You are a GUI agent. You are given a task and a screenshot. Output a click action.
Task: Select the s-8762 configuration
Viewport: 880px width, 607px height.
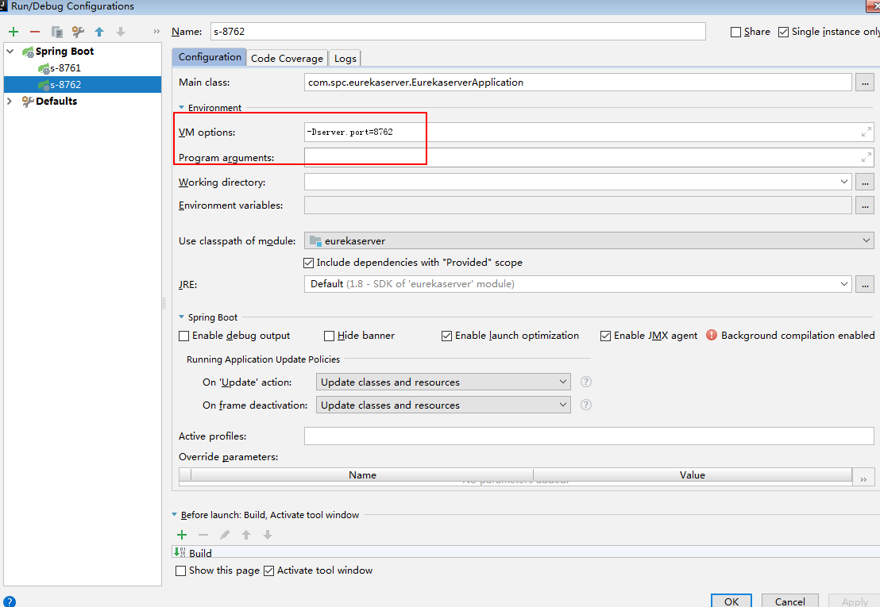tap(83, 85)
